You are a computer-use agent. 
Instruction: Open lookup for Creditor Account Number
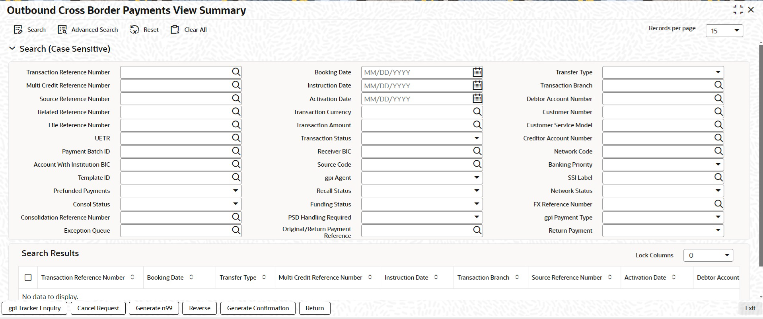click(x=718, y=138)
